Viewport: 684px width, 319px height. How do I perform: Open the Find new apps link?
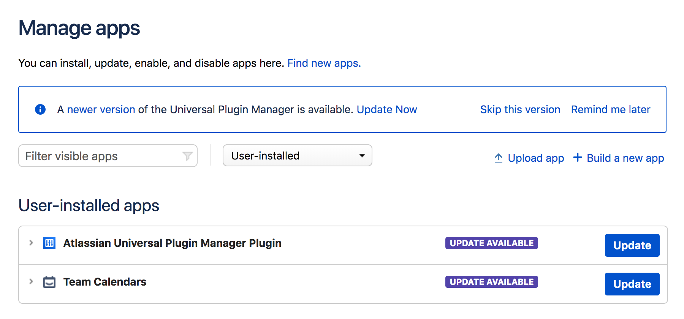pyautogui.click(x=324, y=63)
